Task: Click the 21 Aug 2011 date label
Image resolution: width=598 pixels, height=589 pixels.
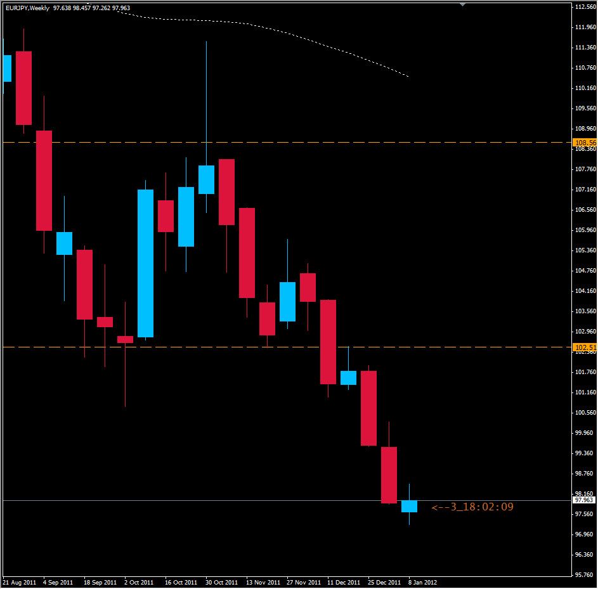Action: (x=19, y=582)
